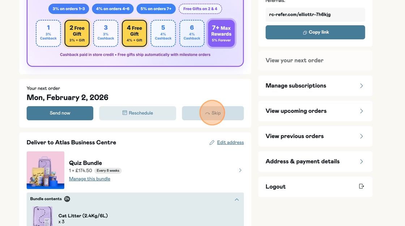
Task: Click the yellow 2 Free Gift tile
Action: (x=77, y=34)
